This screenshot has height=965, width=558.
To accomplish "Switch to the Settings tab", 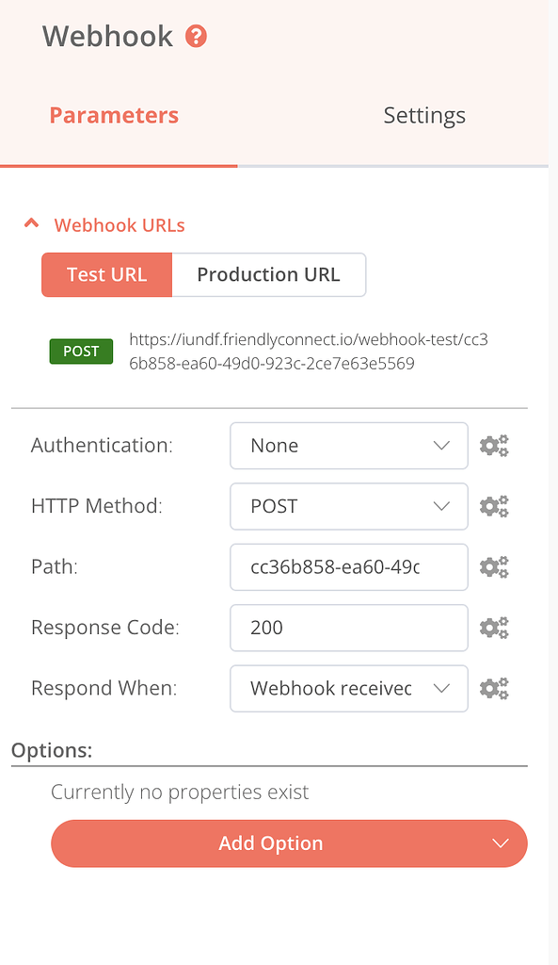I will click(423, 115).
